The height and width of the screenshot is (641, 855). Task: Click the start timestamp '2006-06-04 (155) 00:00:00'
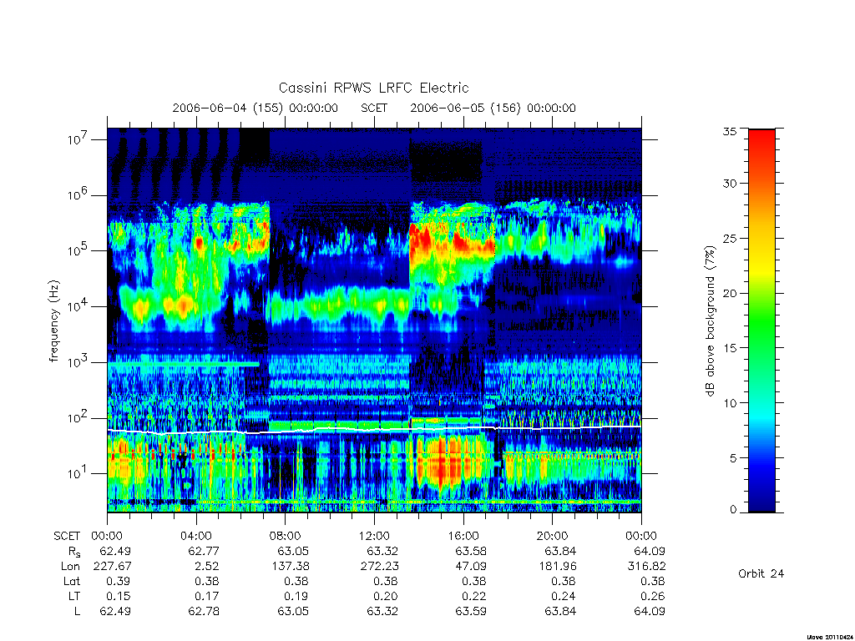255,108
